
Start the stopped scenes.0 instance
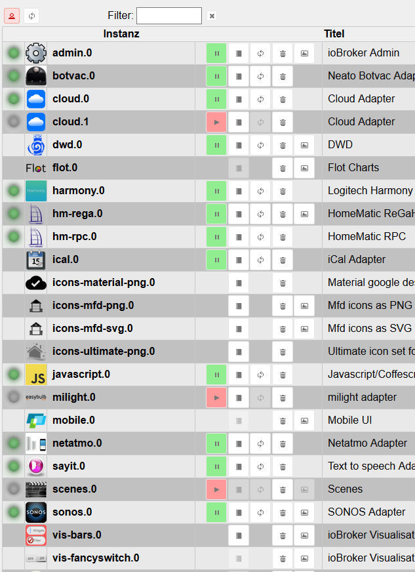point(216,489)
